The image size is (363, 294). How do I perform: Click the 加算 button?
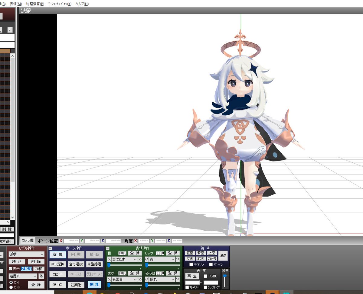point(39,269)
